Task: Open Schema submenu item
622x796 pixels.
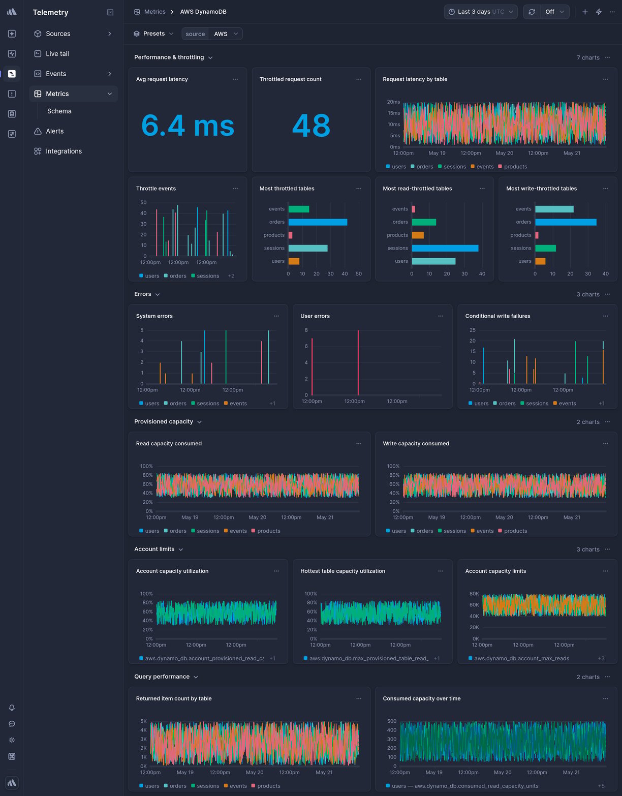Action: (x=59, y=111)
